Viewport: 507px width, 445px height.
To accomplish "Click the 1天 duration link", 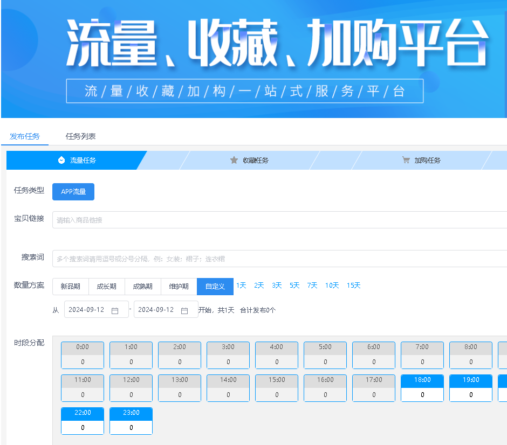I will (x=241, y=286).
